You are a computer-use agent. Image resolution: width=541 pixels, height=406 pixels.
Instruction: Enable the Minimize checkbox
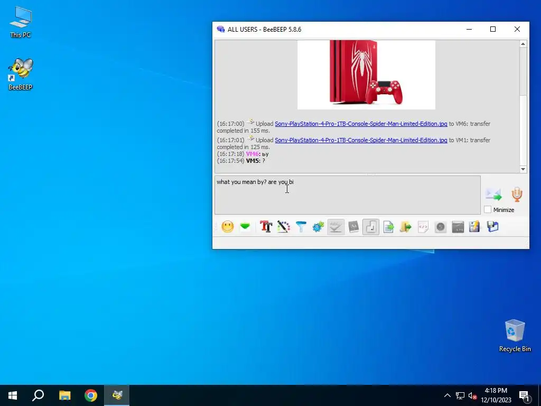point(488,209)
